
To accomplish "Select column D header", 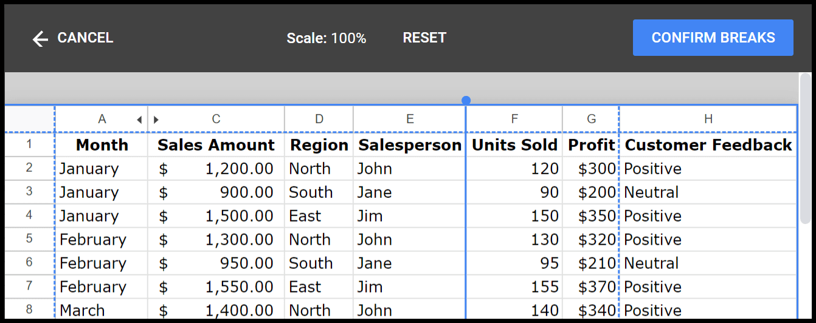I will [x=319, y=120].
